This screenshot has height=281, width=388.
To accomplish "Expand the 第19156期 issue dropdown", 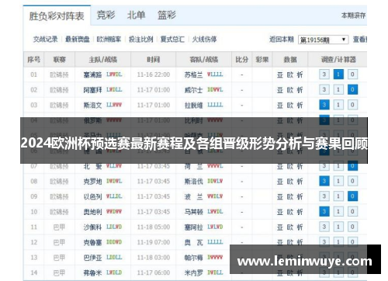I will point(323,40).
